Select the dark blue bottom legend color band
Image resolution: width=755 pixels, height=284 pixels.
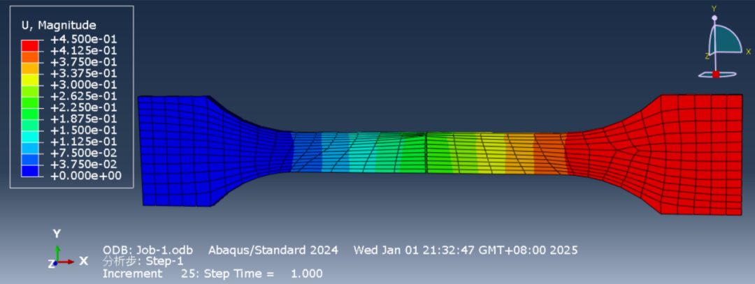point(30,170)
